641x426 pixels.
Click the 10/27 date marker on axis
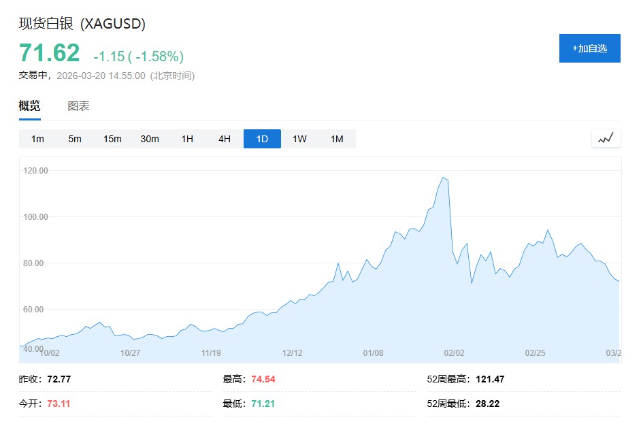(x=130, y=353)
